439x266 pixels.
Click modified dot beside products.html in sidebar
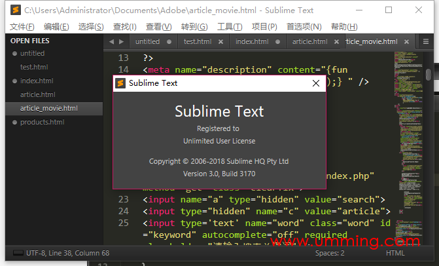pos(14,123)
